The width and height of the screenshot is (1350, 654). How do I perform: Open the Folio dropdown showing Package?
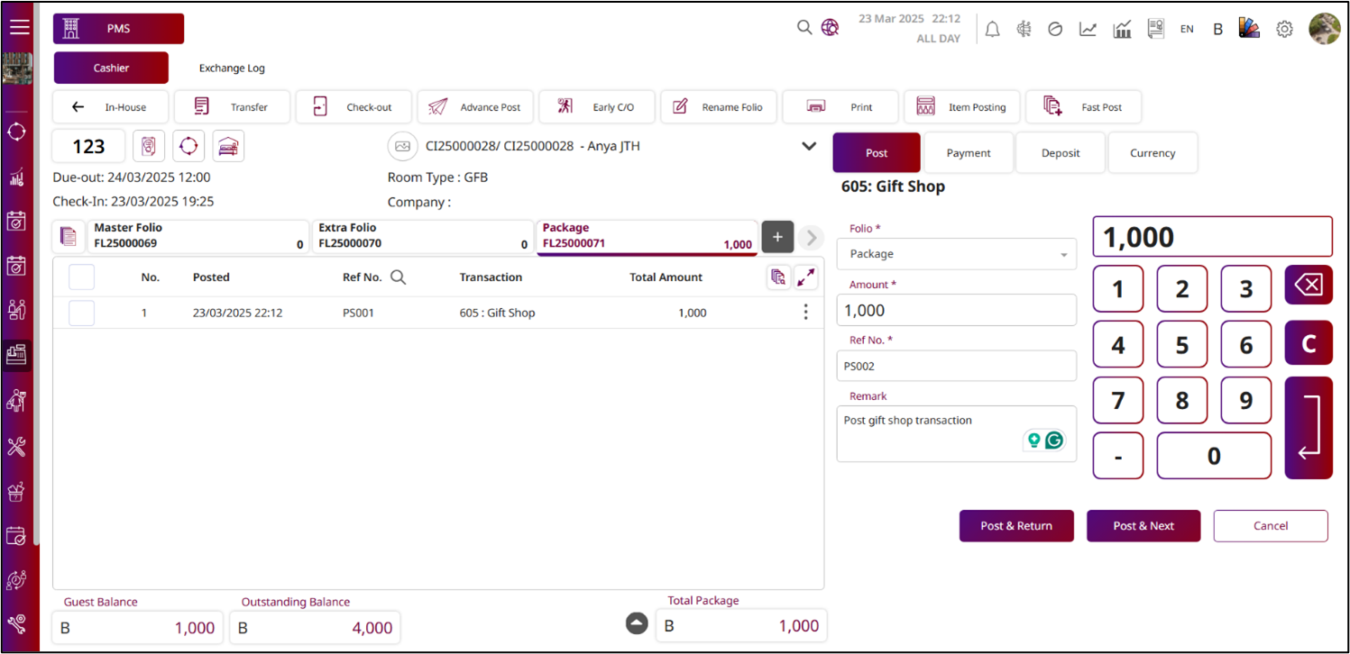pyautogui.click(x=956, y=254)
